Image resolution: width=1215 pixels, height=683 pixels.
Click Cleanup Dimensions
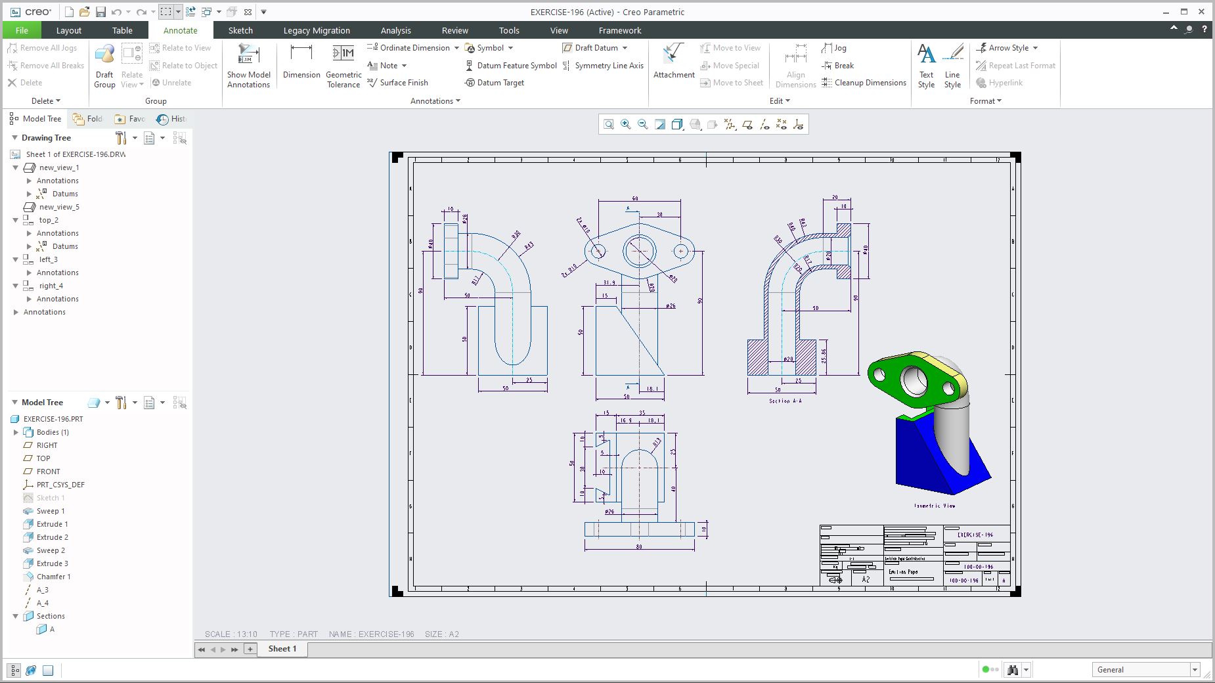pos(864,83)
